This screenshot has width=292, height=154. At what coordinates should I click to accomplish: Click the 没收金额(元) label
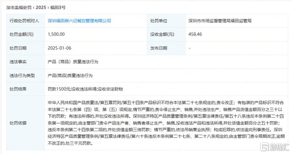[162, 35]
